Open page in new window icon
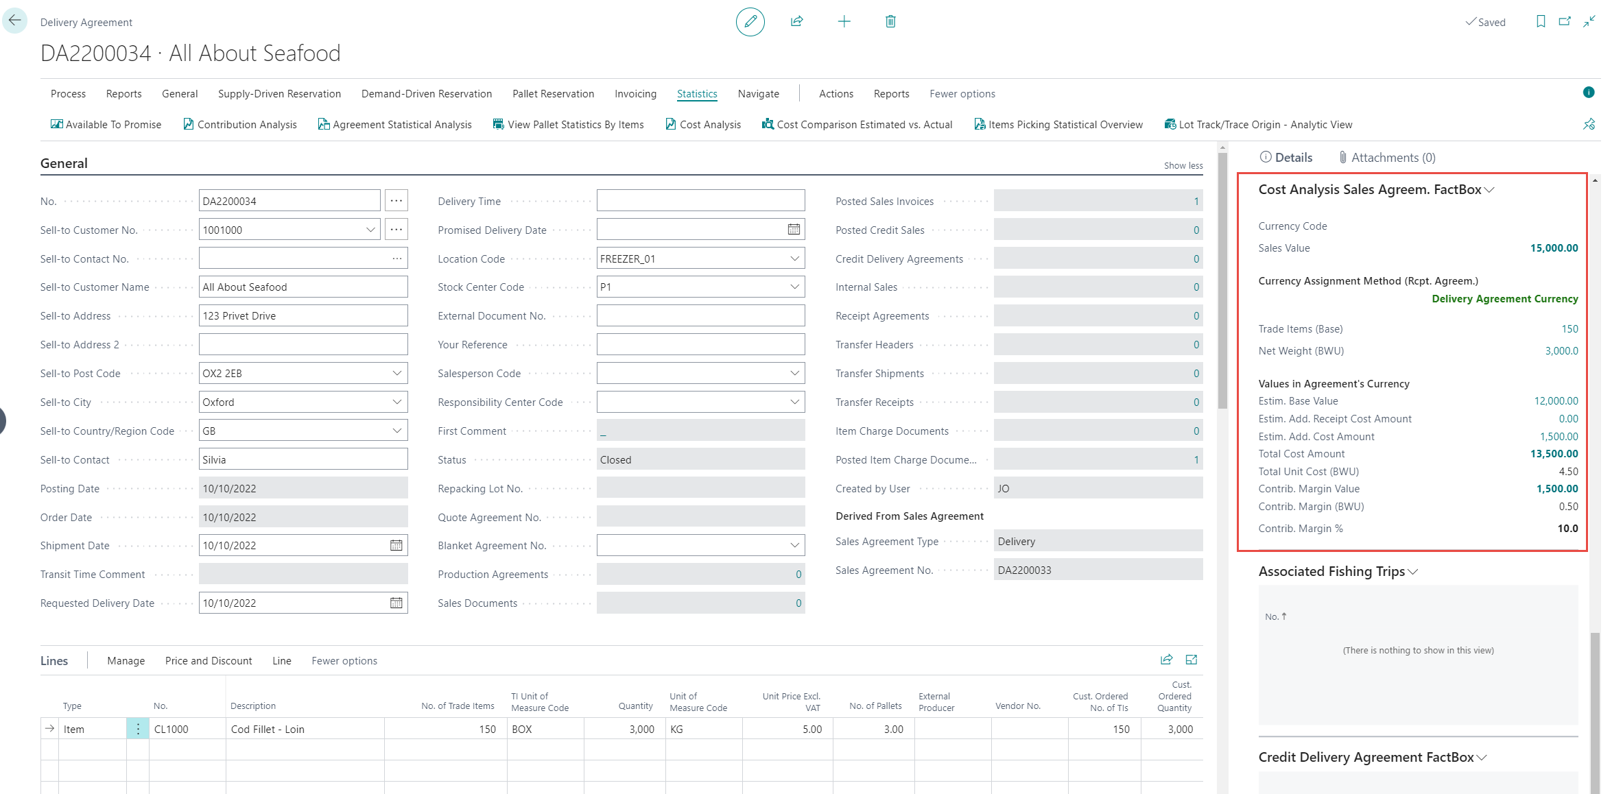The height and width of the screenshot is (794, 1623). click(x=1565, y=22)
